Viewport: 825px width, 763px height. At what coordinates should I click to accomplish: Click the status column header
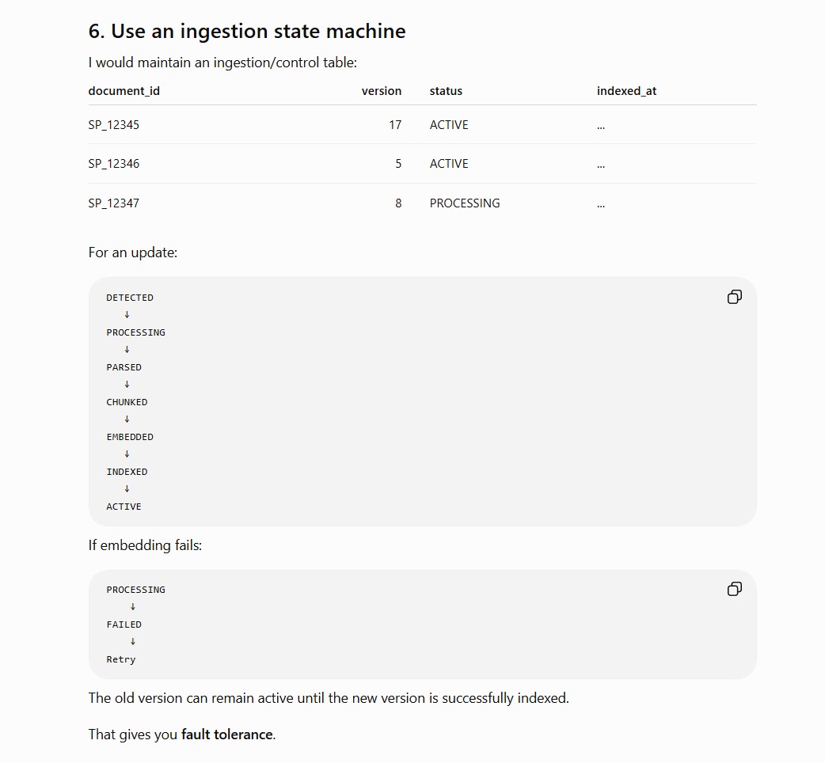pyautogui.click(x=446, y=91)
